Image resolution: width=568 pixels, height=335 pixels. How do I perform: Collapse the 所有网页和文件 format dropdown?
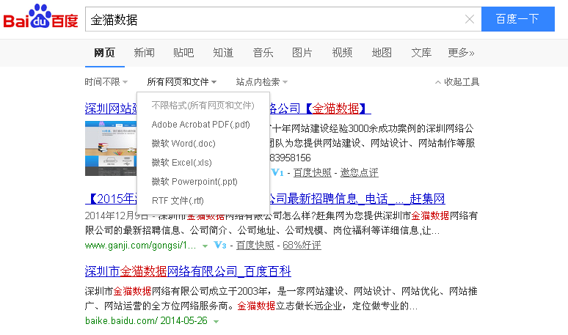(x=181, y=82)
